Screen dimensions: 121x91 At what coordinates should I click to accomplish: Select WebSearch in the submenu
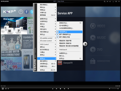[x=70, y=50]
